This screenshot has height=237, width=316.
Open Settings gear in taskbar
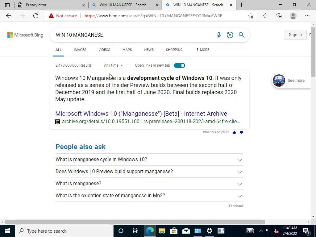210,231
